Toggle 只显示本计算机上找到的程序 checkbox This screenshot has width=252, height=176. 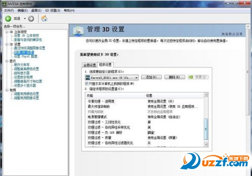coord(87,84)
